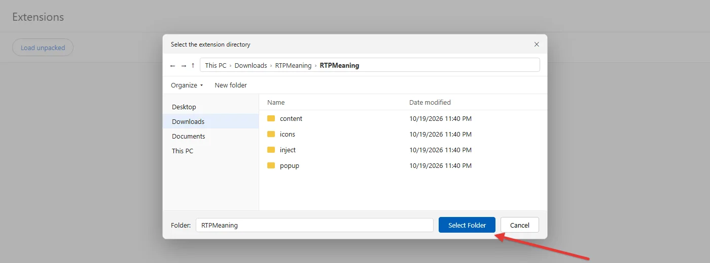710x263 pixels.
Task: Select the inject folder name
Action: point(288,150)
